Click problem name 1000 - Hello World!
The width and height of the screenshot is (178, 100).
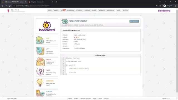click(80, 35)
